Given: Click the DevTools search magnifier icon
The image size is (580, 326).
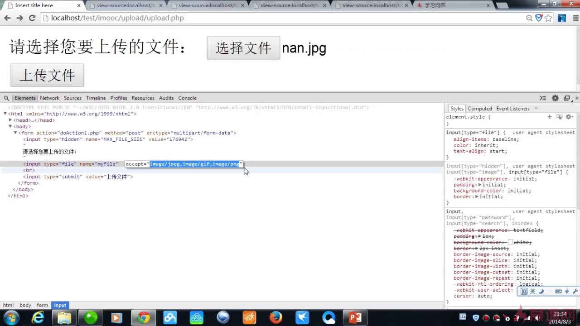Looking at the screenshot, I should (x=6, y=98).
